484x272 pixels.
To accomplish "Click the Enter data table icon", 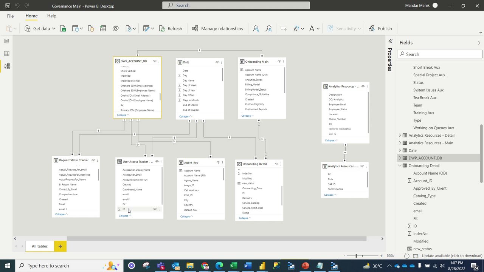I will point(103,29).
